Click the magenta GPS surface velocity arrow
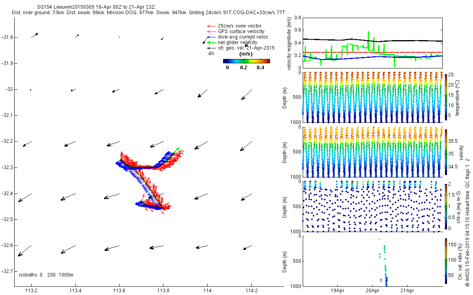The image size is (473, 295). tap(210, 31)
